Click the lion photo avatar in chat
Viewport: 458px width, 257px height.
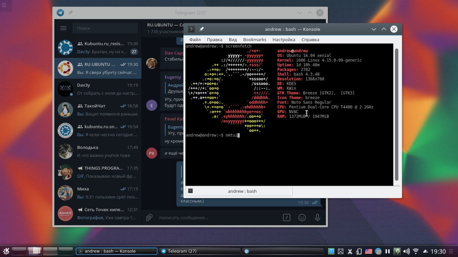152,63
